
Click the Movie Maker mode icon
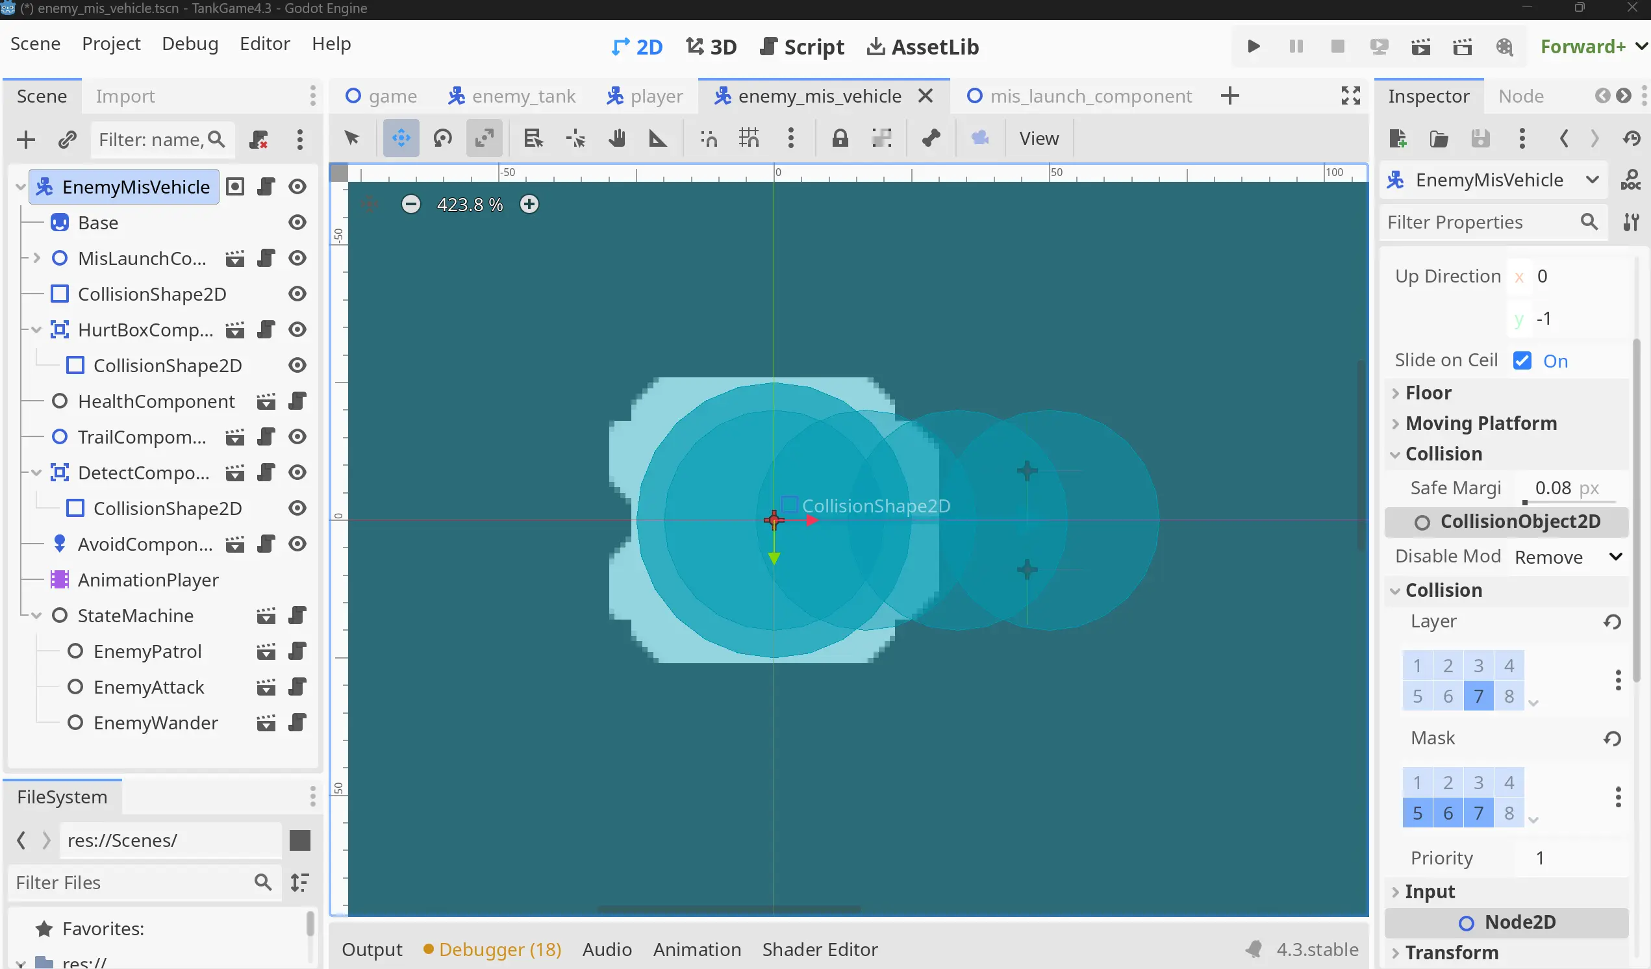1504,47
